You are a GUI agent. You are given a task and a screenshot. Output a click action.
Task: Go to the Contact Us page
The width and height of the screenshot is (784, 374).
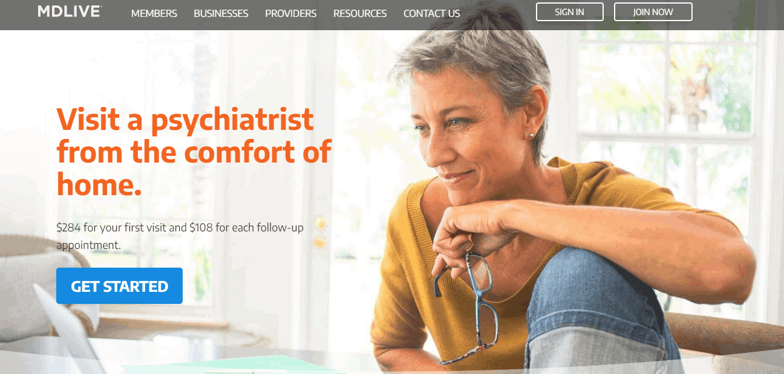click(431, 13)
